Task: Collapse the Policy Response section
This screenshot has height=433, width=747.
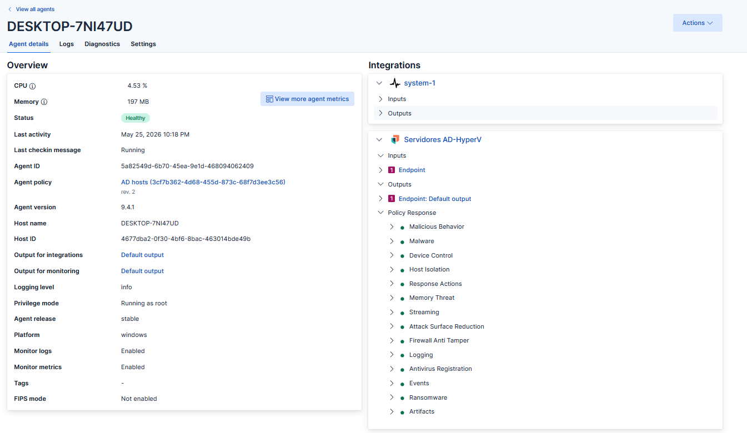Action: coord(380,213)
